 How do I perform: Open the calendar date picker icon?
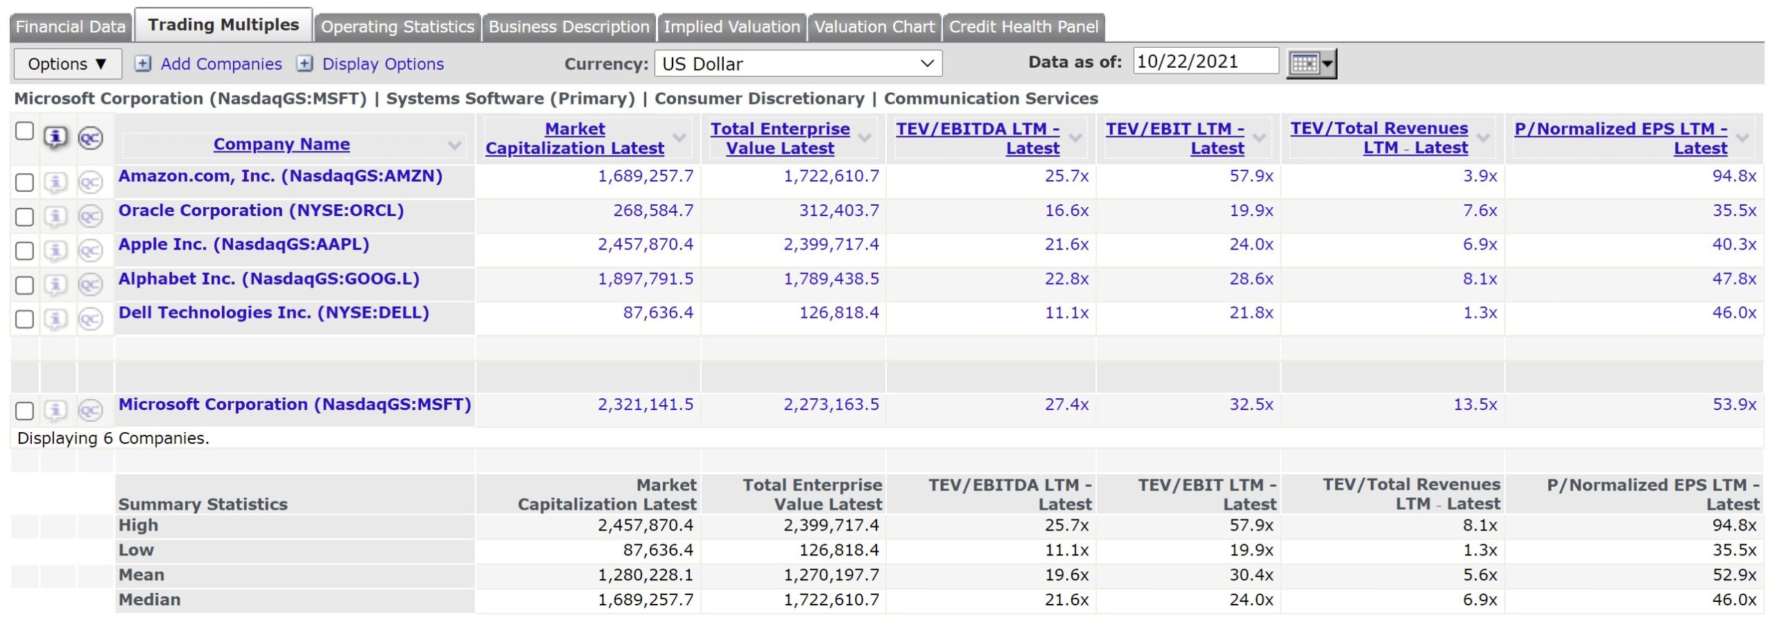click(x=1311, y=64)
